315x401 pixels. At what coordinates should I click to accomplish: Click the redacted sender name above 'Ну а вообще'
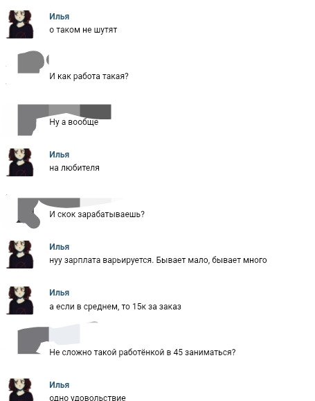pyautogui.click(x=80, y=112)
